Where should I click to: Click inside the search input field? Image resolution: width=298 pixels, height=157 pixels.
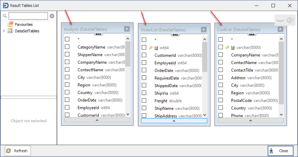(x=28, y=16)
